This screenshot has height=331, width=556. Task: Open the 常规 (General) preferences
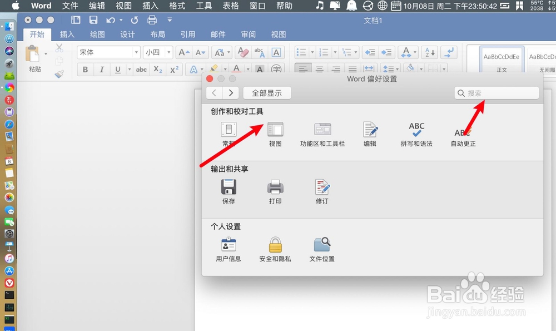click(229, 134)
